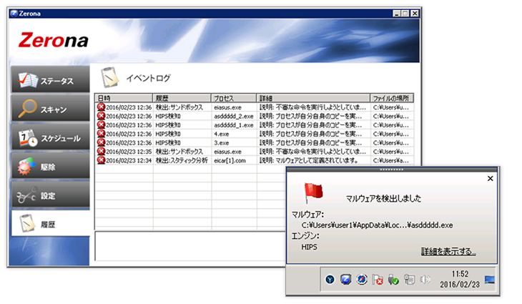Click the checklist icon beside ステータス
The image size is (522, 304).
pos(28,80)
